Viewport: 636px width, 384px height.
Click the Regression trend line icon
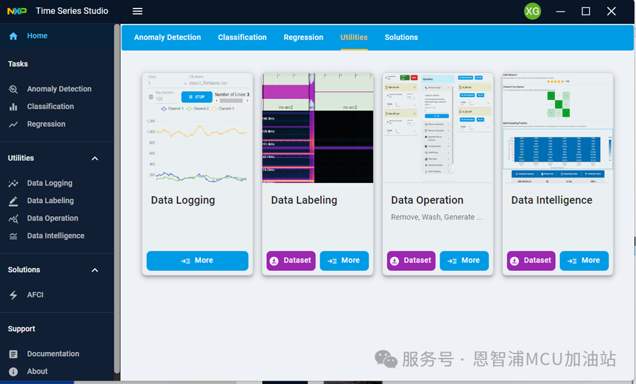pyautogui.click(x=14, y=124)
